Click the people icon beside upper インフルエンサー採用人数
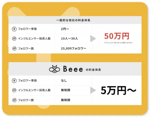Viewport: 151px width, 118px height. (14, 39)
